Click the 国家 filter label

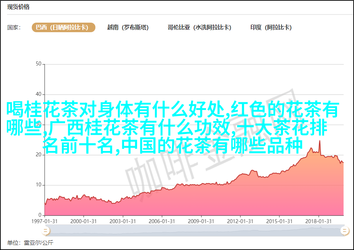(14, 28)
